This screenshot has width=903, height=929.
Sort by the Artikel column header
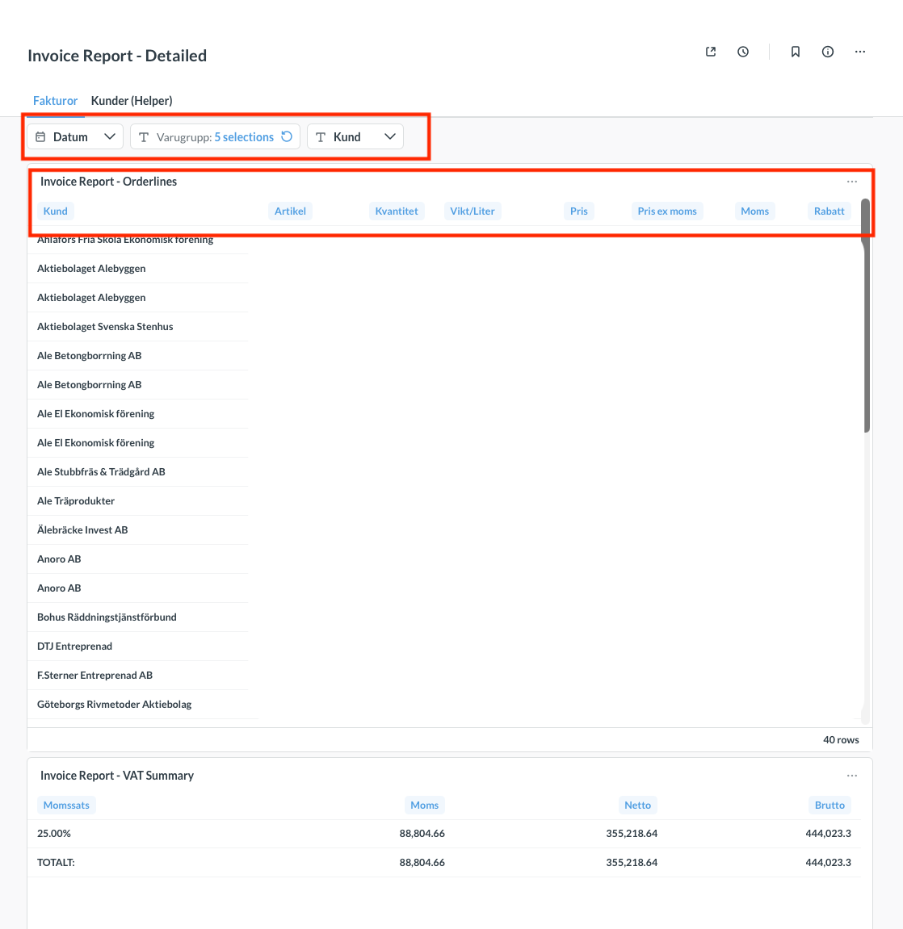point(290,211)
